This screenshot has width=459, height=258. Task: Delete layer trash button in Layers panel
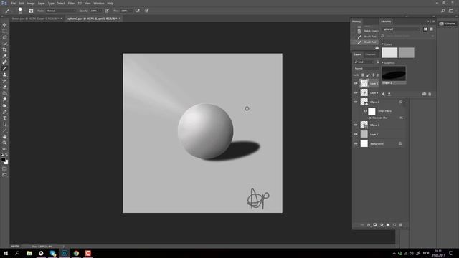coord(401,224)
